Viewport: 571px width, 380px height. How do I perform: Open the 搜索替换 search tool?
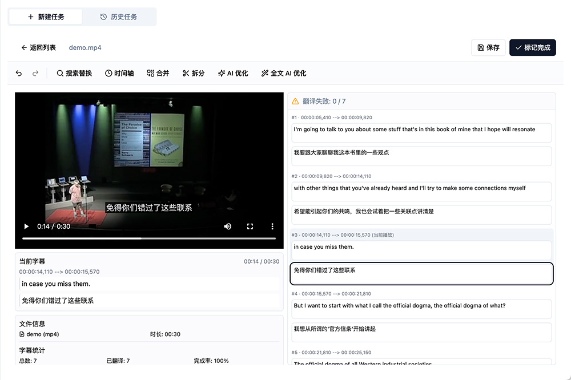point(74,73)
